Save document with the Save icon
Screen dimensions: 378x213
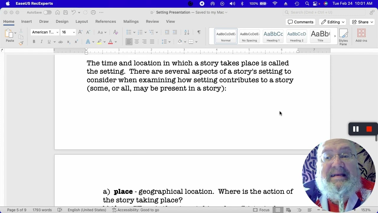66,12
